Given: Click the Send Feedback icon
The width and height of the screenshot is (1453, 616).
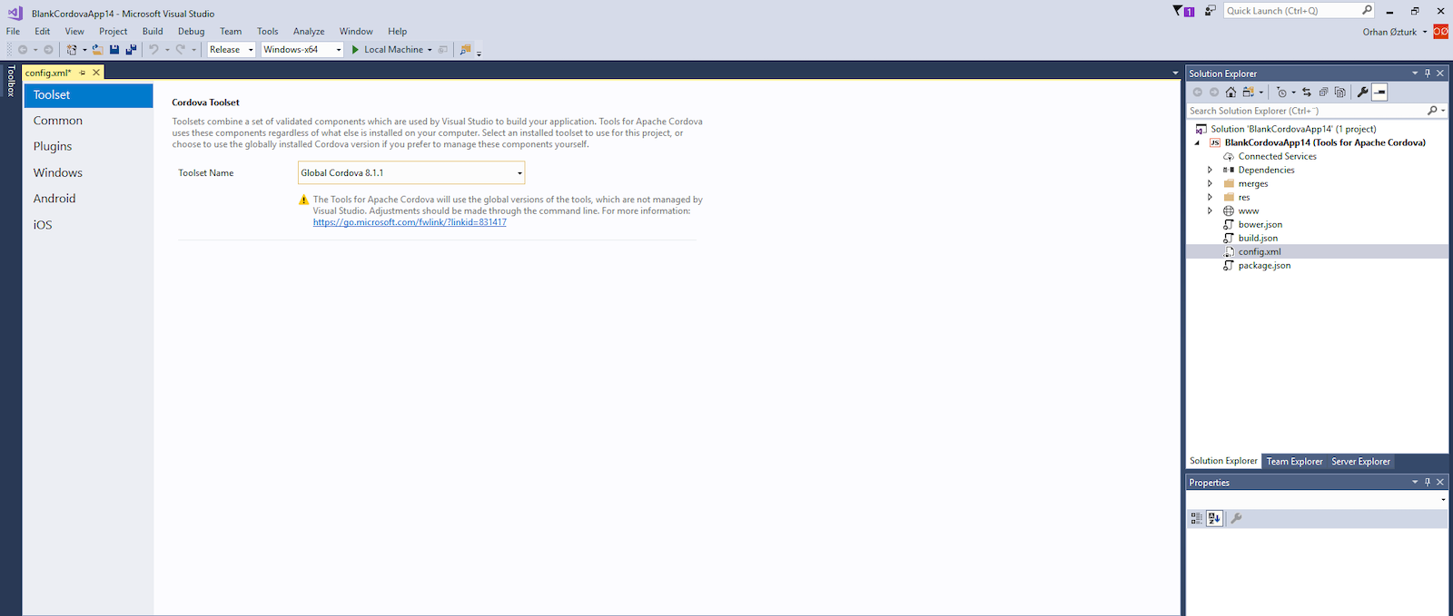Looking at the screenshot, I should [1211, 11].
